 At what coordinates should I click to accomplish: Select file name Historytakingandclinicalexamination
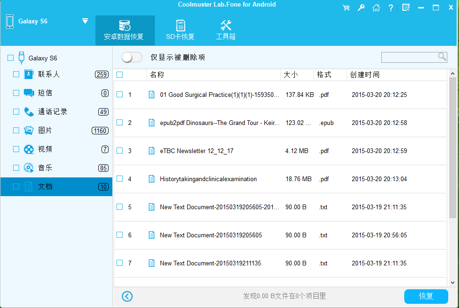(208, 179)
